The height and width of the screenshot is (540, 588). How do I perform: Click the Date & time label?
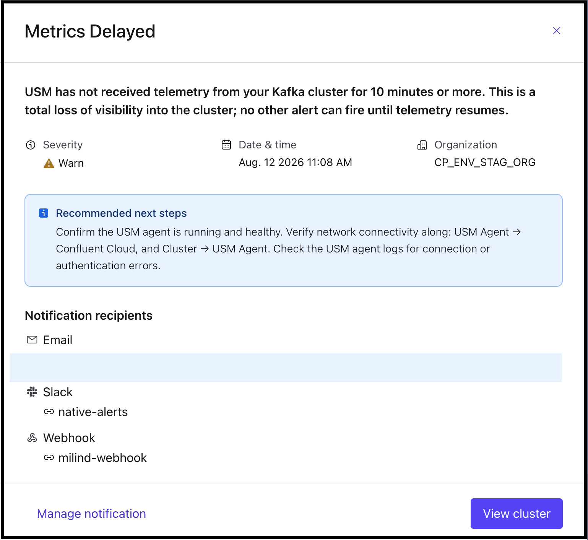point(268,145)
